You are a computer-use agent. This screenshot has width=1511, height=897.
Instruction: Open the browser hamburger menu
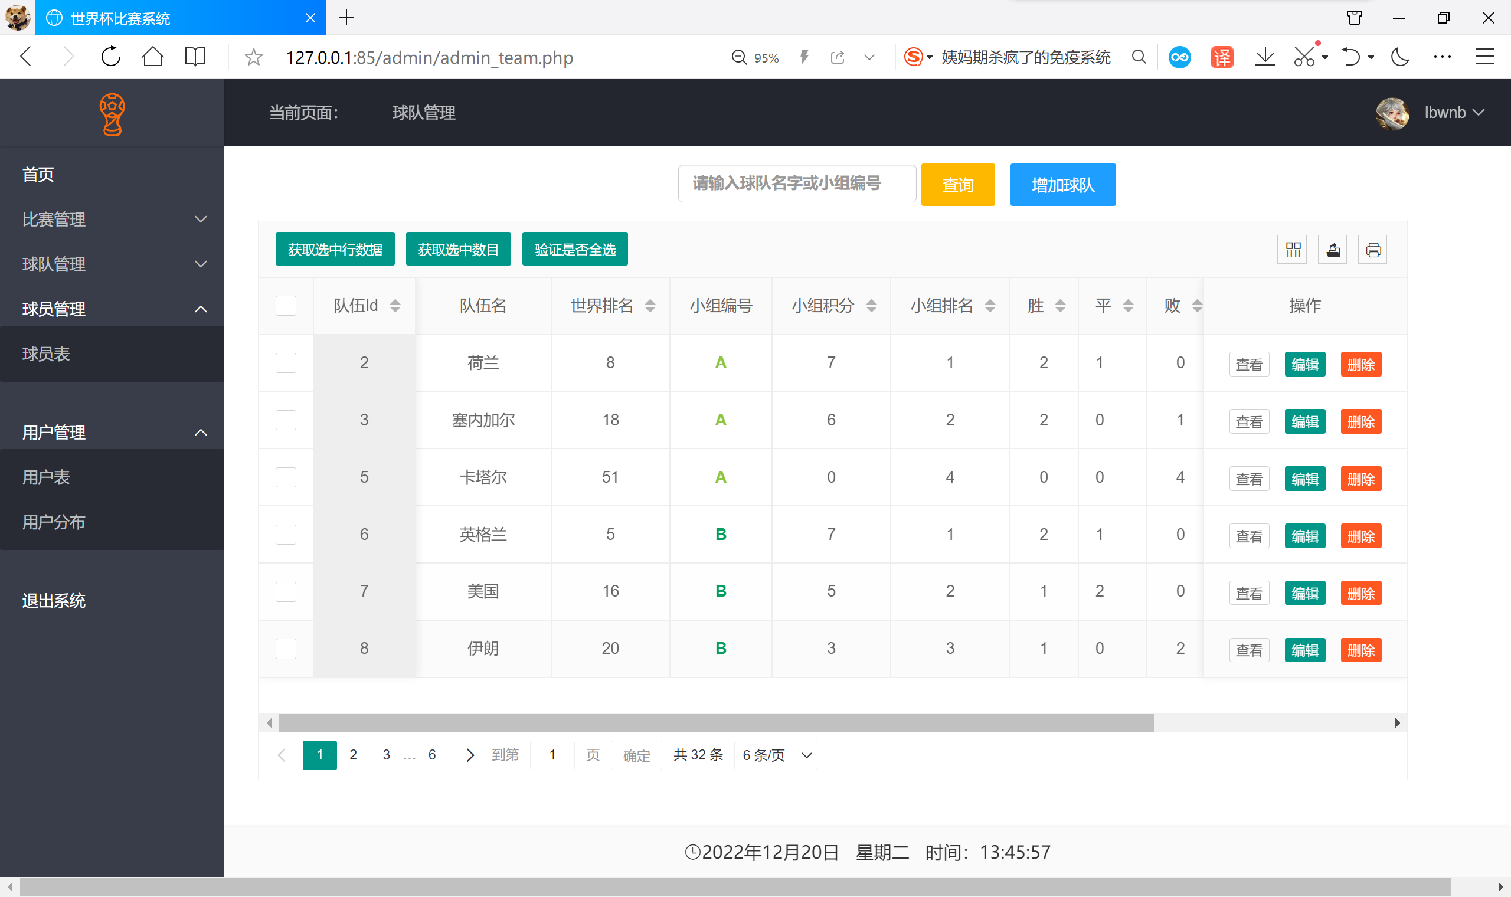click(1485, 57)
